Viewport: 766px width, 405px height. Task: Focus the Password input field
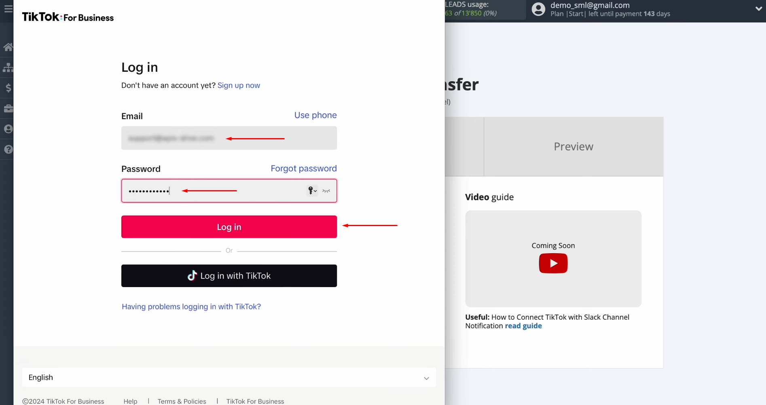[x=229, y=191]
